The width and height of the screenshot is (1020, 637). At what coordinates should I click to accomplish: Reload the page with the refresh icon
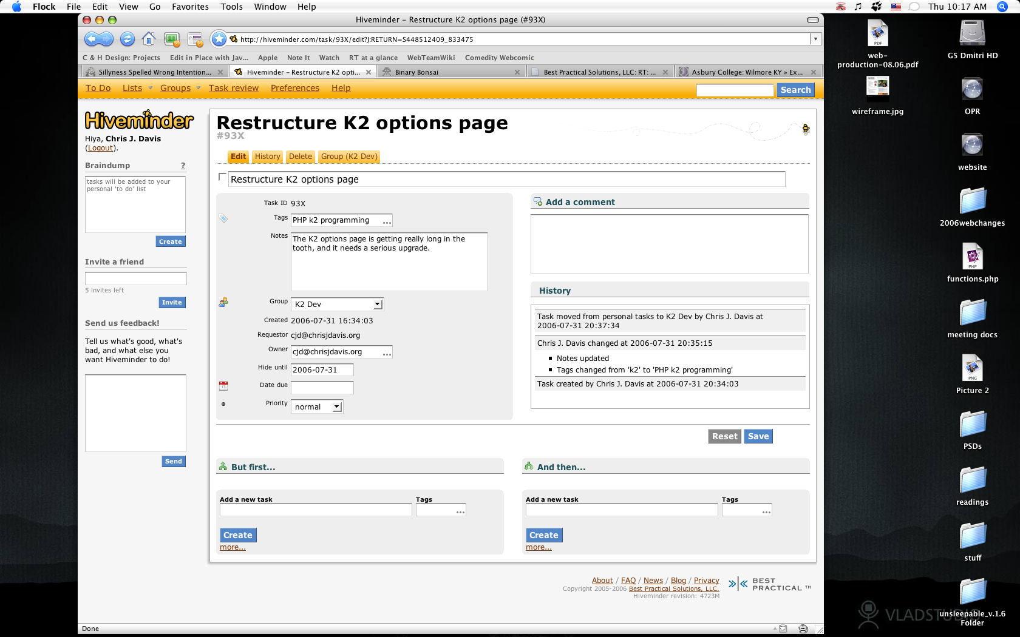(x=127, y=39)
